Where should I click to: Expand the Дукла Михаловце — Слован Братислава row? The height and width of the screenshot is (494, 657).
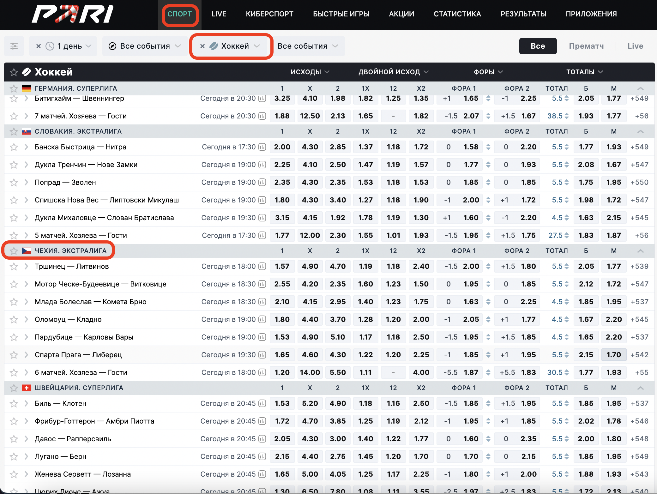coord(27,218)
